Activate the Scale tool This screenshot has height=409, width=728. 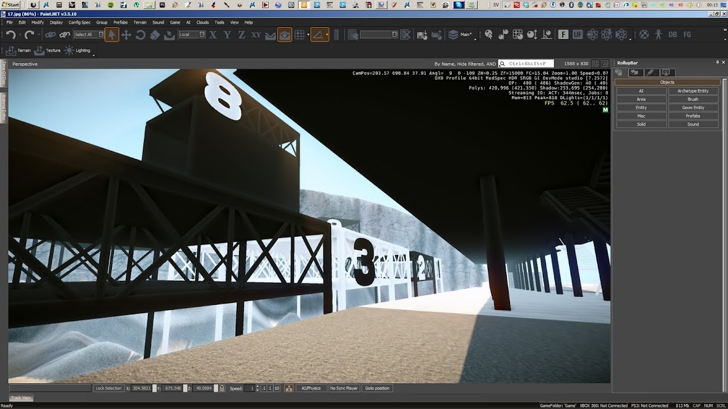pos(155,35)
